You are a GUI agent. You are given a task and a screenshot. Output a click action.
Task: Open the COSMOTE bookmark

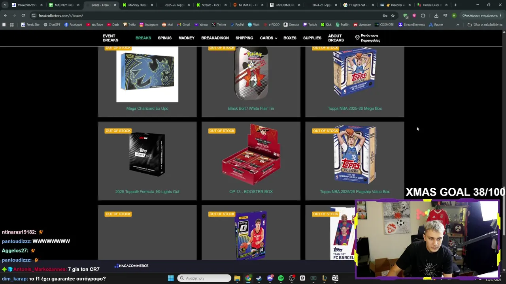[384, 24]
